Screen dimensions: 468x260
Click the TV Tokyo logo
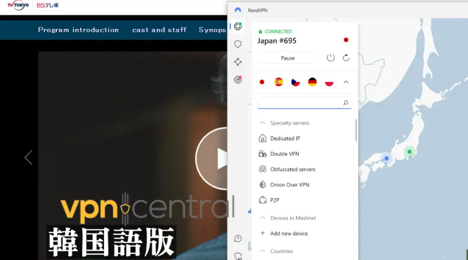tap(18, 5)
